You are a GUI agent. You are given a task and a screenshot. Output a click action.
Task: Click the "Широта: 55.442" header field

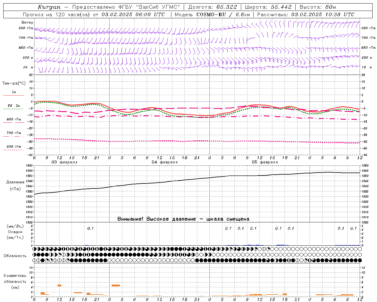click(x=268, y=7)
